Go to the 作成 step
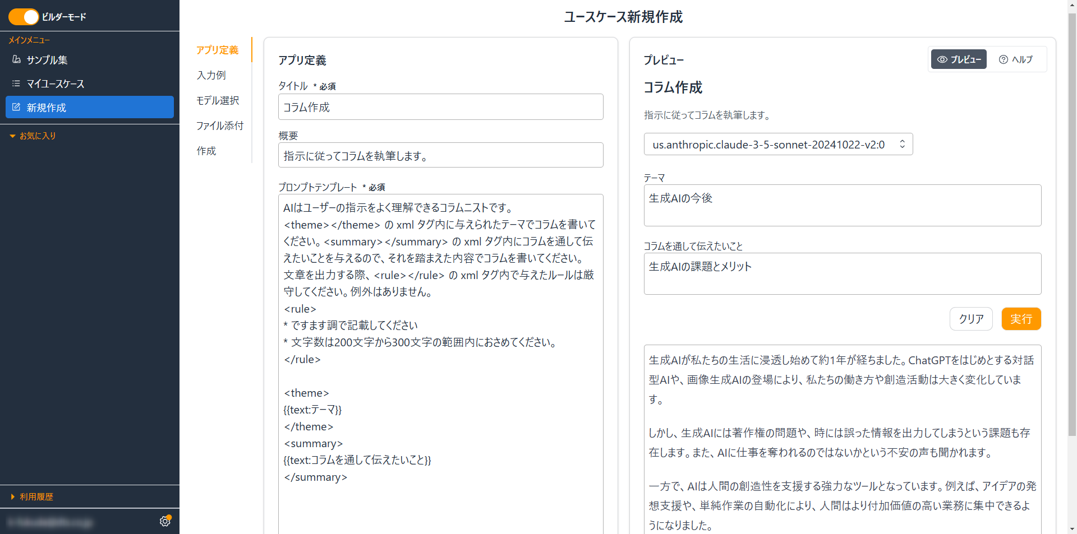Viewport: 1077px width, 534px height. tap(206, 151)
